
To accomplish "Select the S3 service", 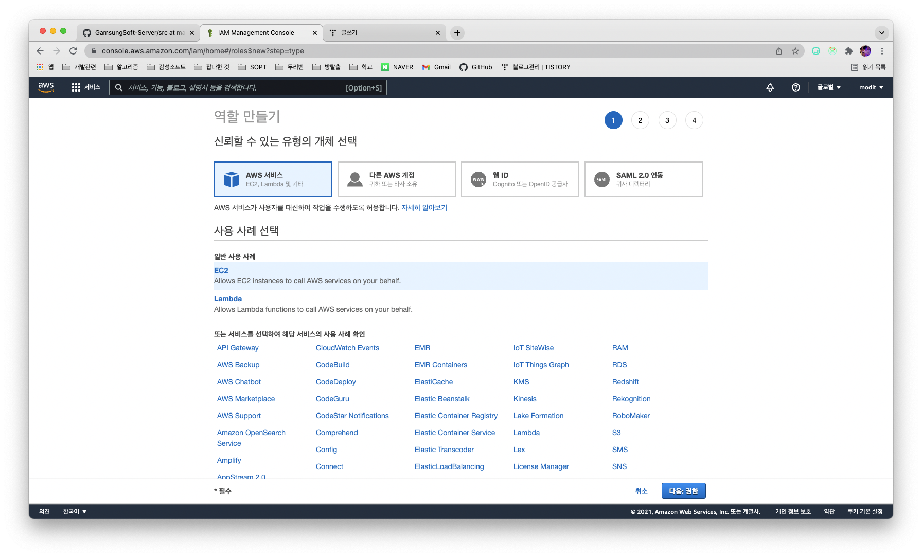I will [616, 433].
